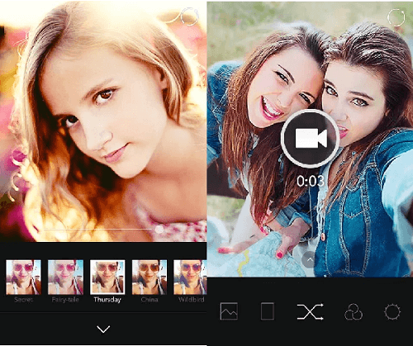Screen dimensions: 413x346
Task: Select the Thursday filter thumbnail
Action: pos(107,277)
